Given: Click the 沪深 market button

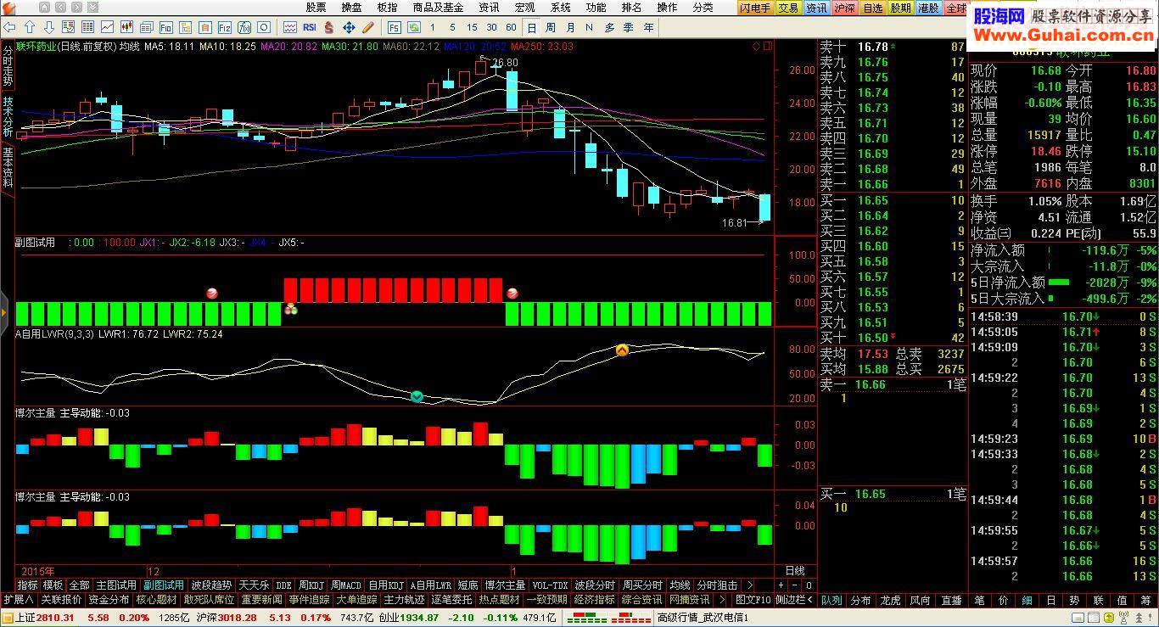Looking at the screenshot, I should tap(844, 8).
